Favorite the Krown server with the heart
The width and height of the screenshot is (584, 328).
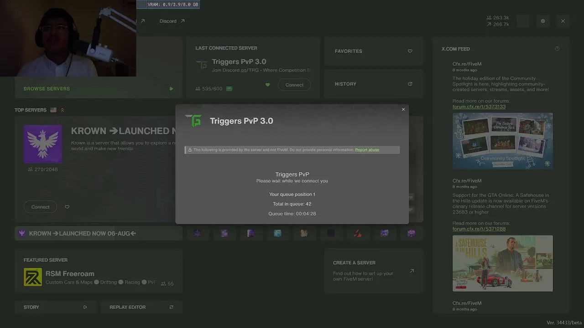67,207
